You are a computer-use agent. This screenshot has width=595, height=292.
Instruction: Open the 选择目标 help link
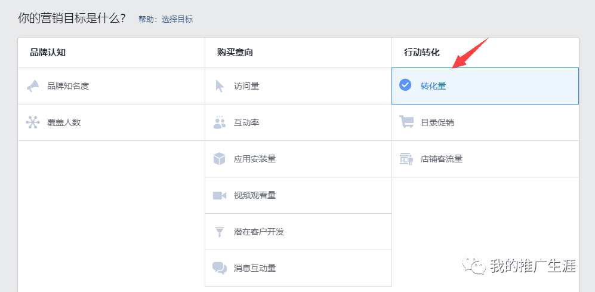point(177,19)
